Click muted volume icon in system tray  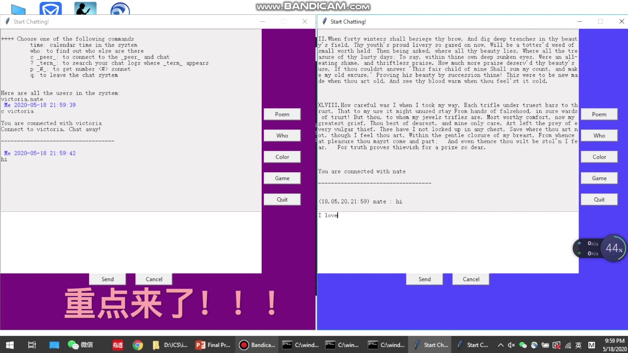tap(511, 345)
